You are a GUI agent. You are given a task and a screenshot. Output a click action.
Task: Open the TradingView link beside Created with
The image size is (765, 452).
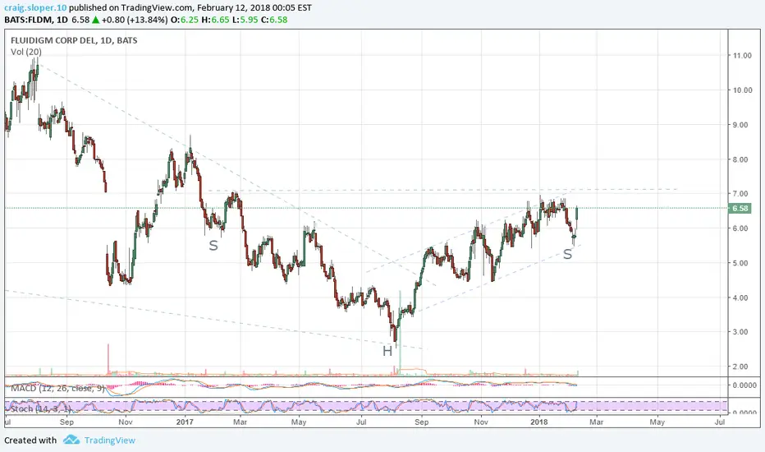[x=110, y=440]
